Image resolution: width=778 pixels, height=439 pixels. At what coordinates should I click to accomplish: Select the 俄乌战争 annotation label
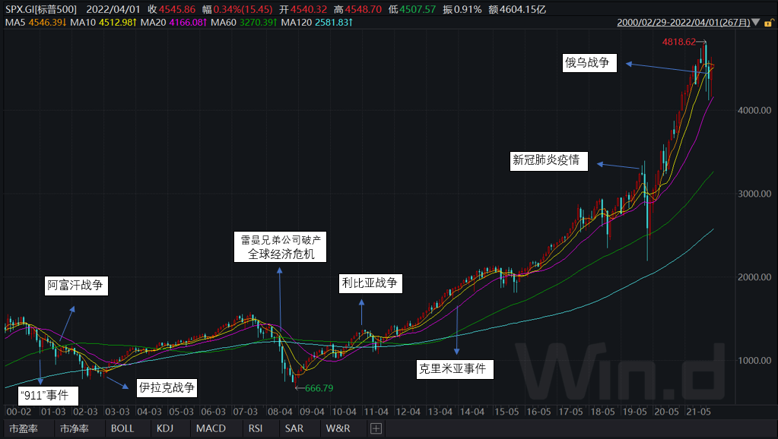click(x=587, y=64)
